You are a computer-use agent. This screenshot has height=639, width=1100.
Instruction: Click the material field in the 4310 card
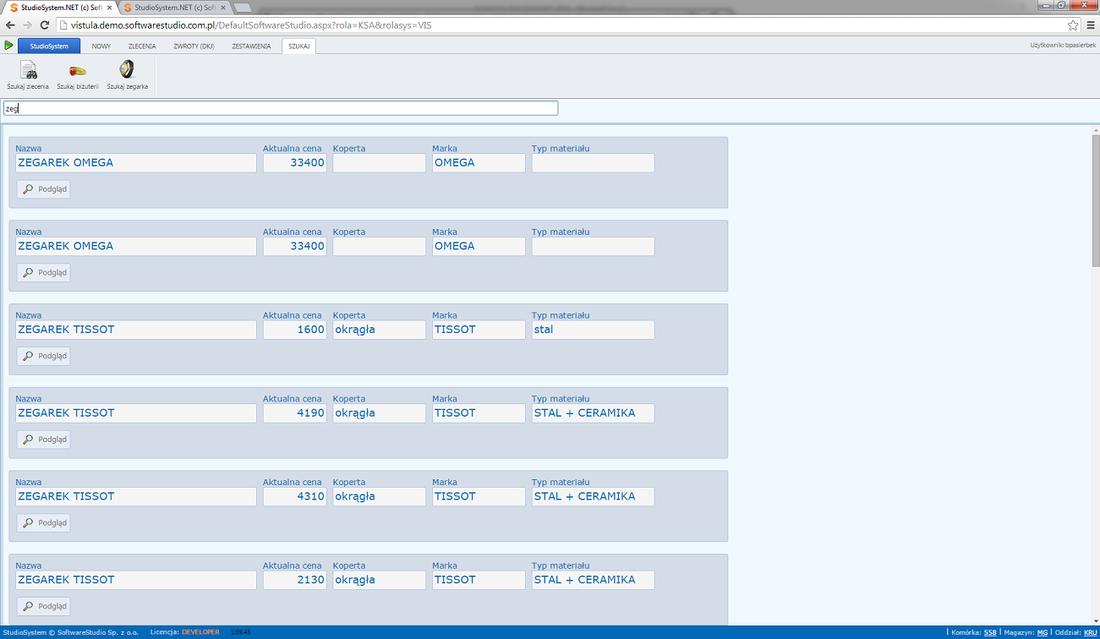(x=593, y=497)
